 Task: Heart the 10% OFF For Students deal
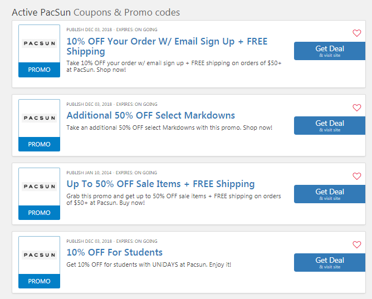(x=357, y=244)
